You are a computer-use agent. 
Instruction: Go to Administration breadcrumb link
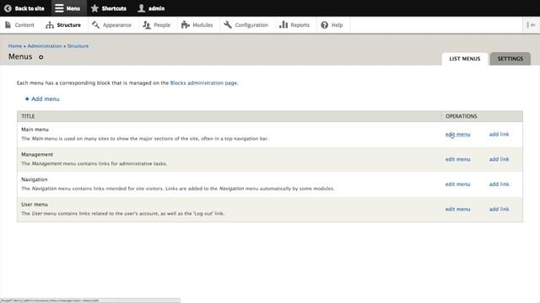click(45, 46)
